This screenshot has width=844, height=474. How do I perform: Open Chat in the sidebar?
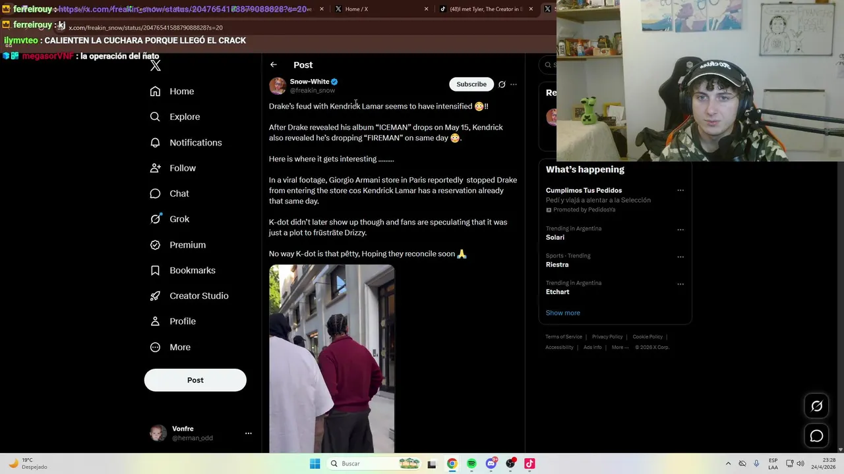169,194
